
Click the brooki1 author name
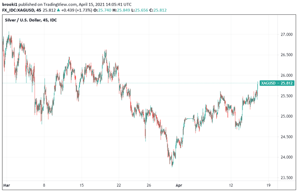(10, 4)
